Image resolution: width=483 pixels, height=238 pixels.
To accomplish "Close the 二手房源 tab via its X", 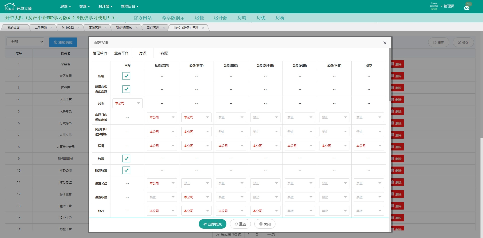I will (x=51, y=28).
